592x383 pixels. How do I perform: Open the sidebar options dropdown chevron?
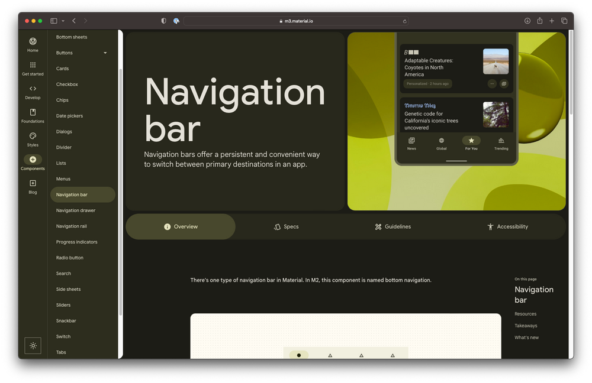coord(62,20)
